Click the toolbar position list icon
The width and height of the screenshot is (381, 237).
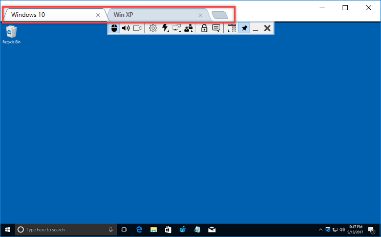coord(231,29)
